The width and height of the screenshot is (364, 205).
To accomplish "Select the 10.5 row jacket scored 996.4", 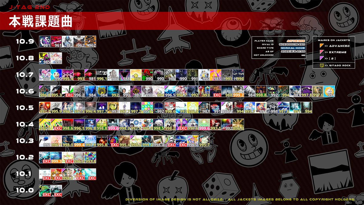I will pyautogui.click(x=90, y=108).
